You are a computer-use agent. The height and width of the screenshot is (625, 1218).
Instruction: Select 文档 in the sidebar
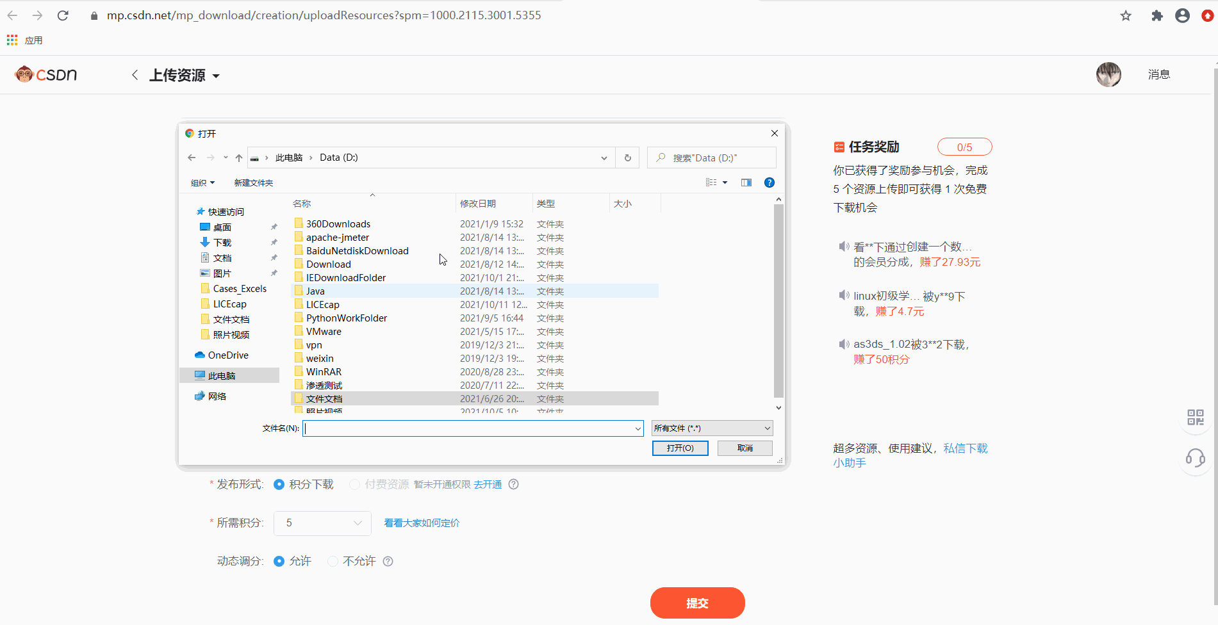tap(222, 258)
